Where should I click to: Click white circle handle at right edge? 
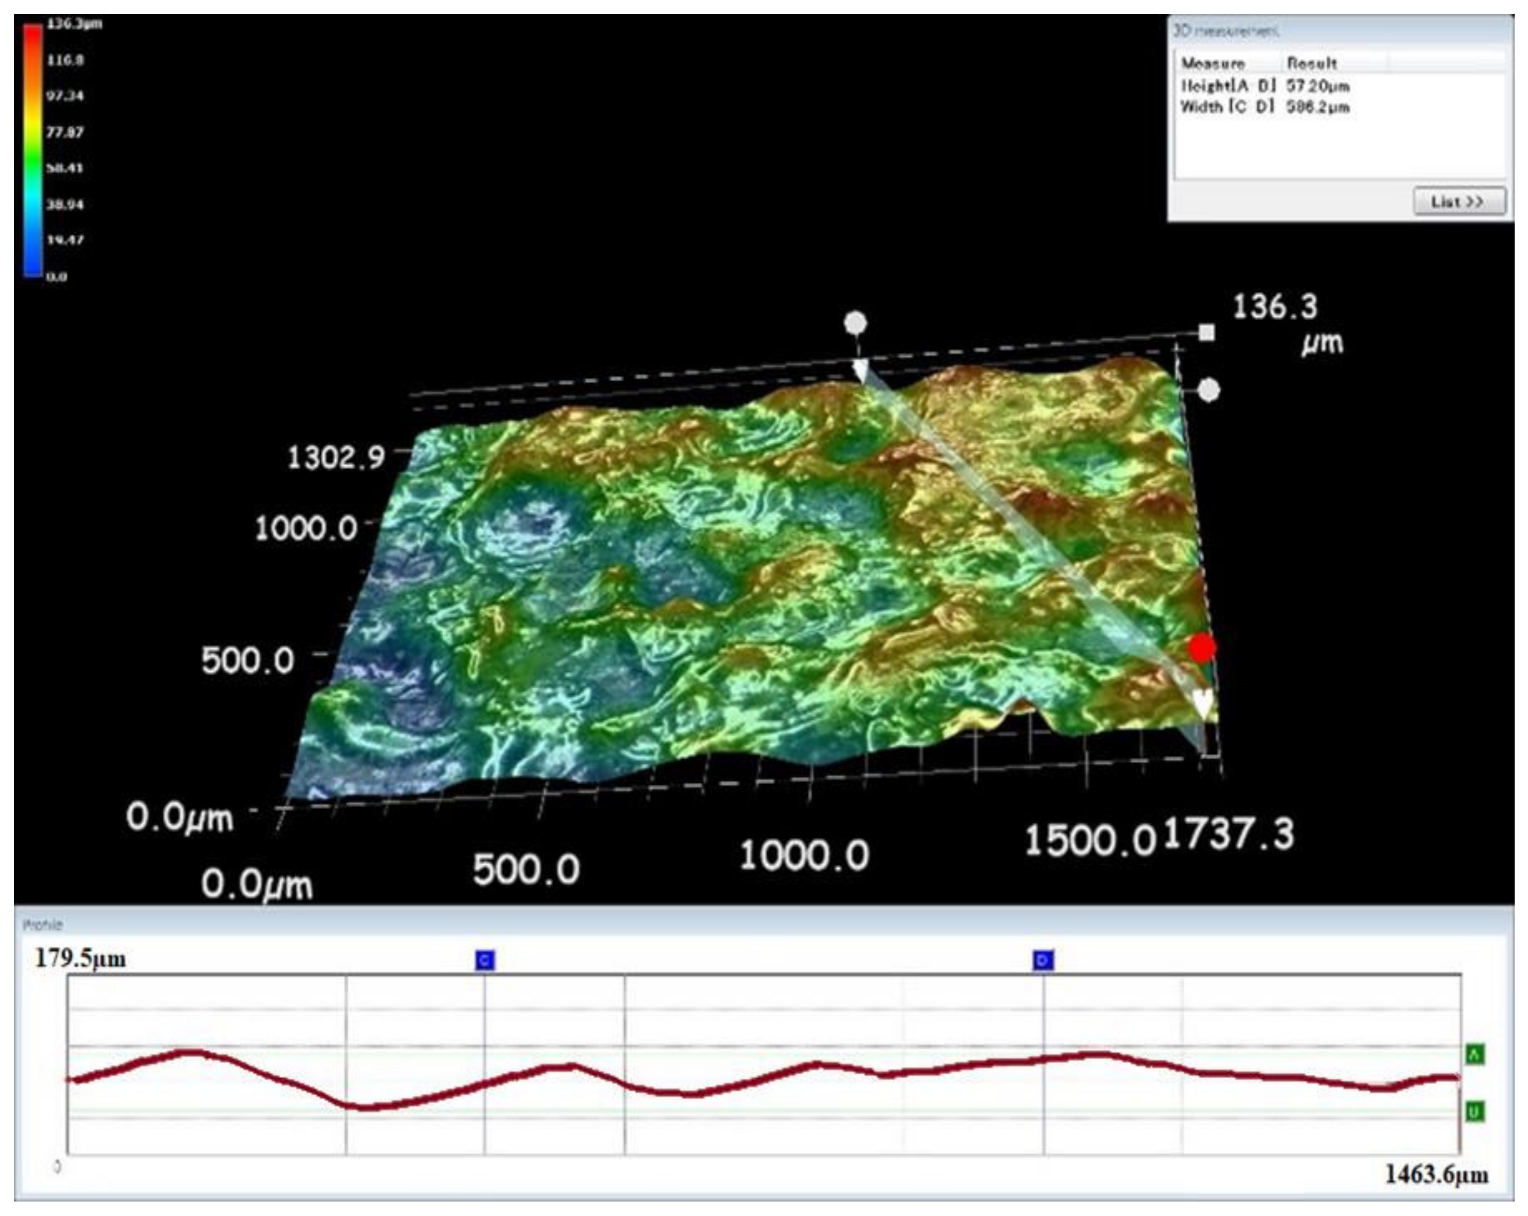(1209, 390)
